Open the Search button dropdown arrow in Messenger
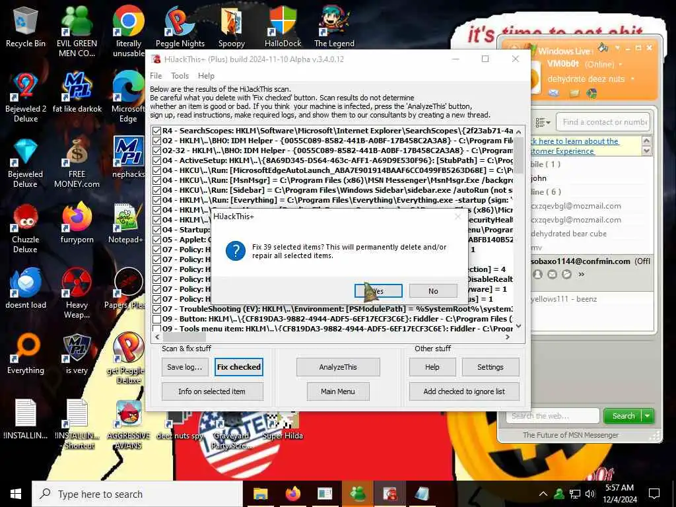 (647, 416)
